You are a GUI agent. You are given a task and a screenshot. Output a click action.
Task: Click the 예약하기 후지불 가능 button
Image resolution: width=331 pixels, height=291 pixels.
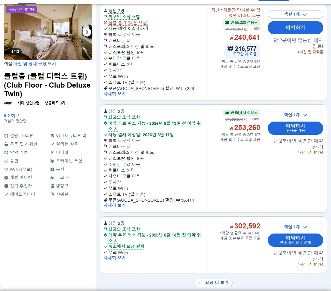[x=295, y=128]
